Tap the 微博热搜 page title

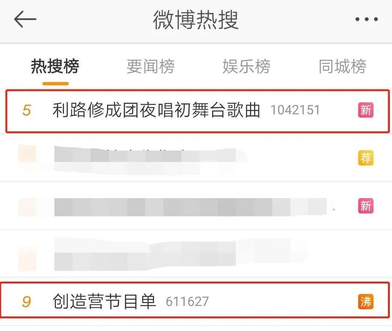pyautogui.click(x=196, y=20)
